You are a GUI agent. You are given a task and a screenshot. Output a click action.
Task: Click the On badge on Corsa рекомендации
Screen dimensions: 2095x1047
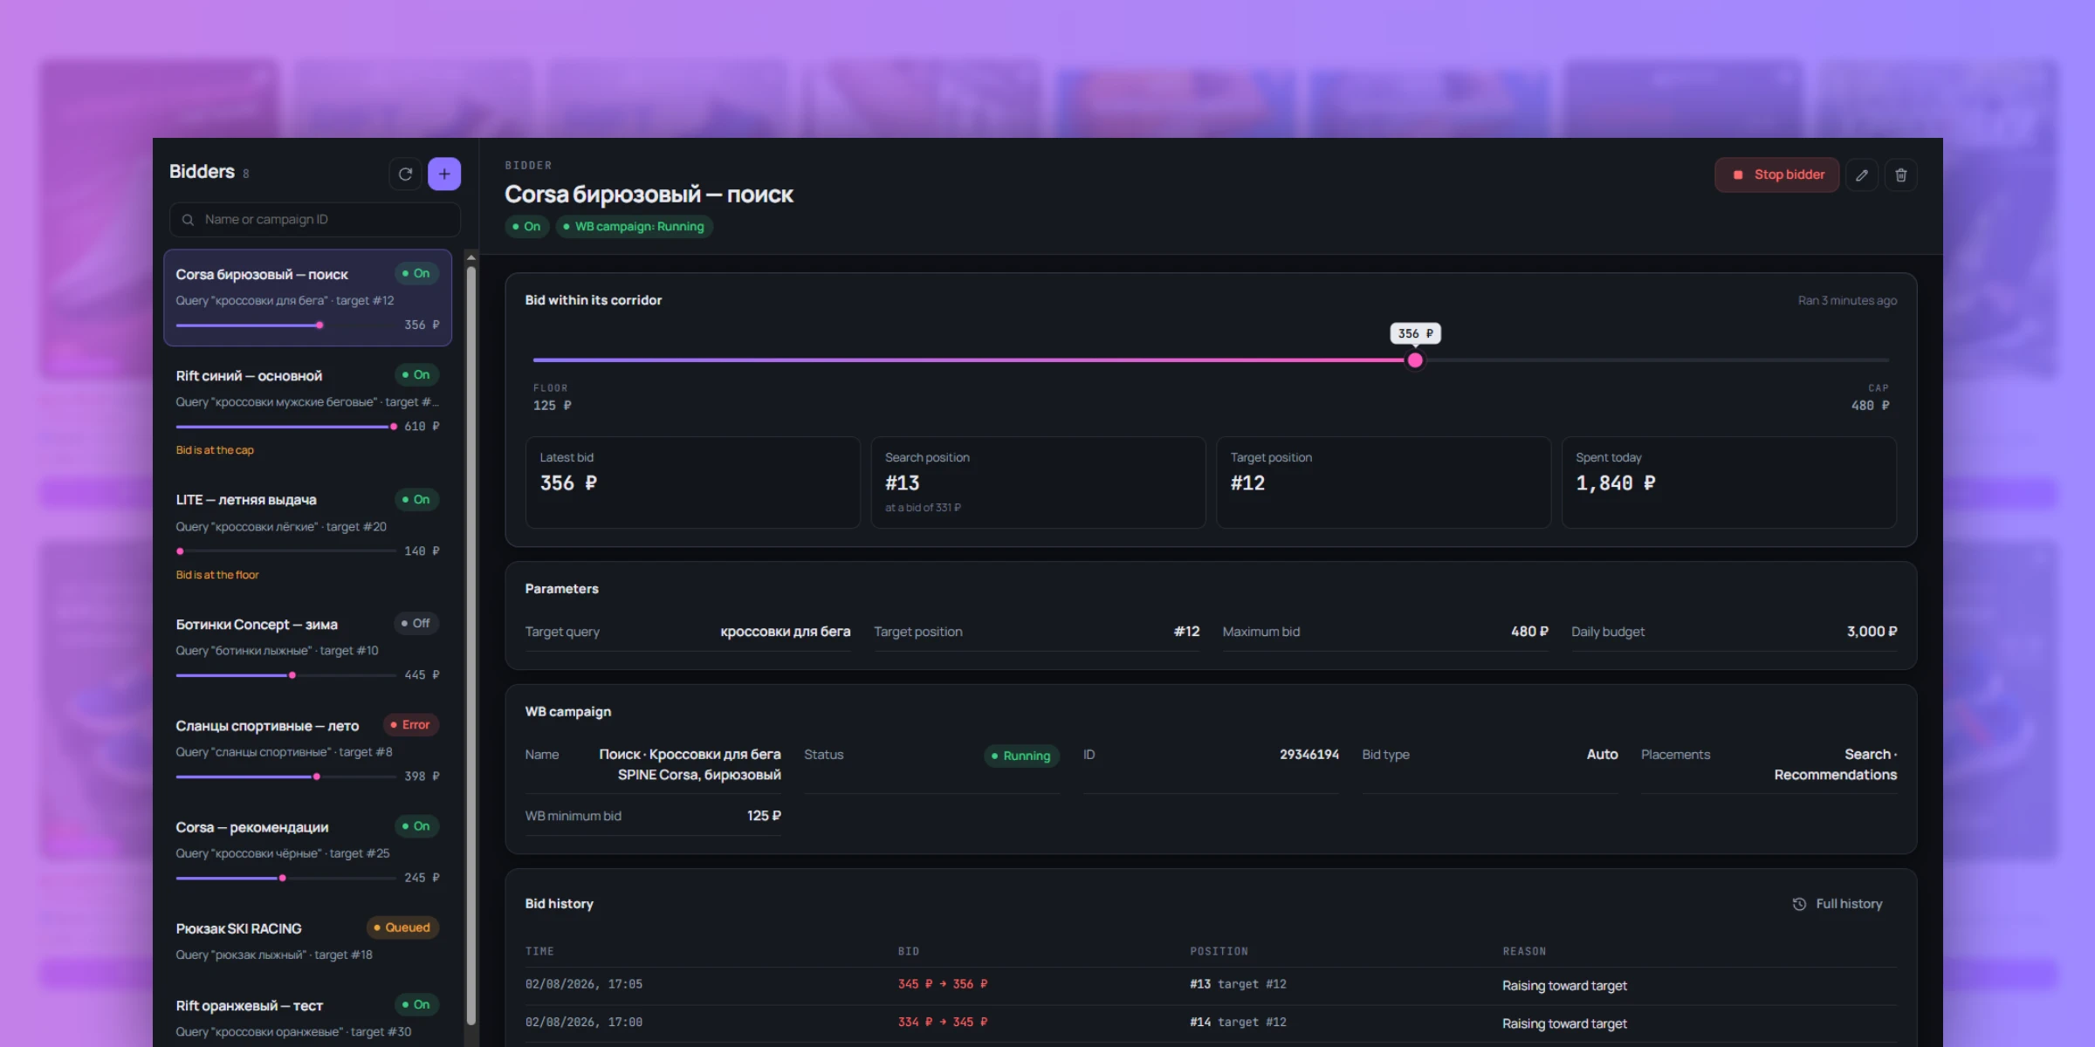pyautogui.click(x=416, y=825)
